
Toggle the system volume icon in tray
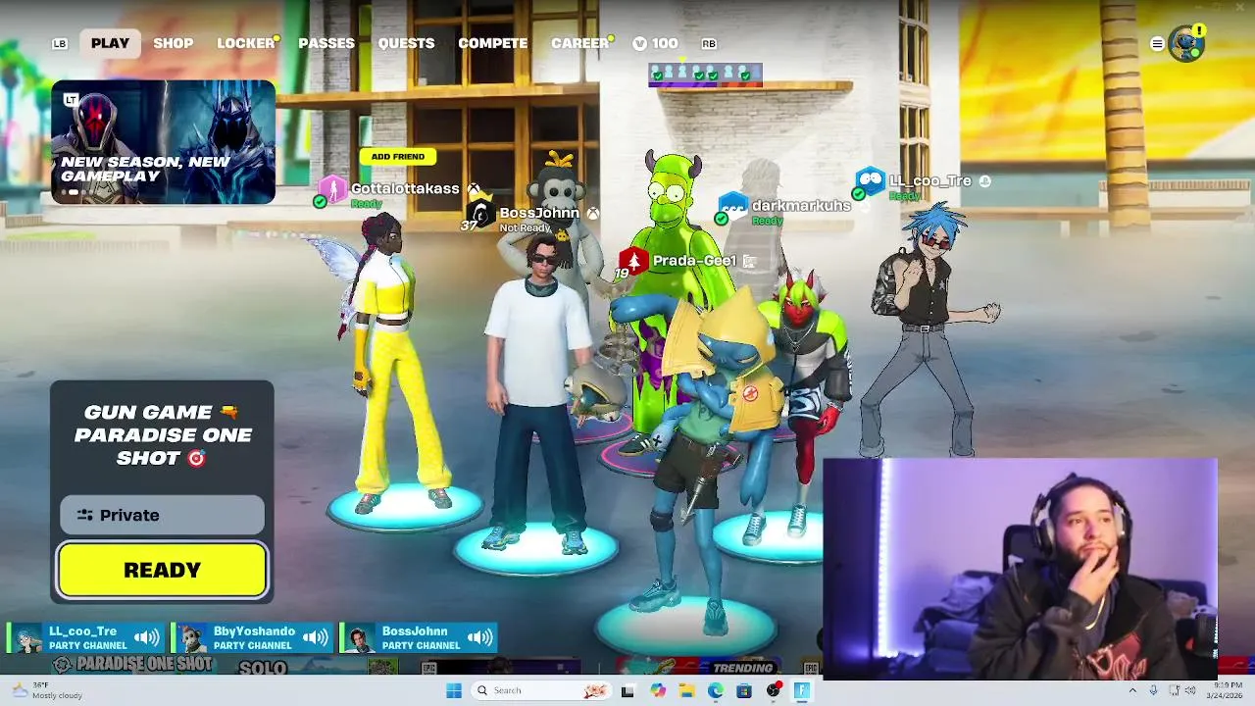tap(1190, 690)
